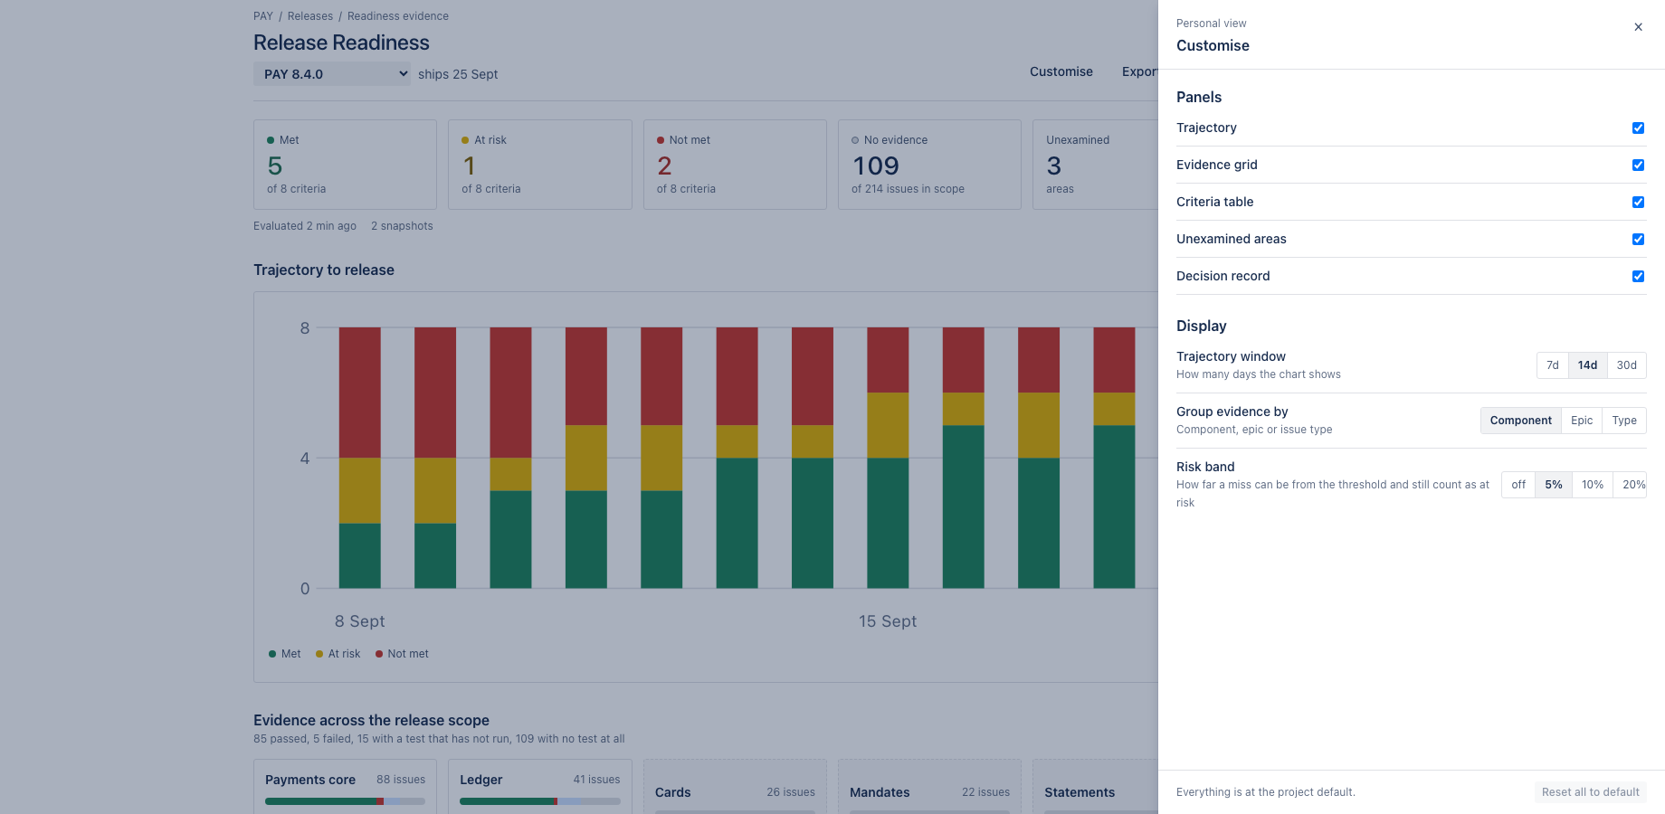The width and height of the screenshot is (1665, 814).
Task: Select the 20% risk band
Action: coord(1631,485)
